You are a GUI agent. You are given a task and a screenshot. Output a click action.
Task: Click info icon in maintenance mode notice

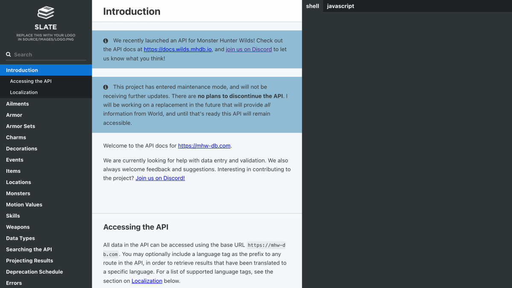pos(106,87)
